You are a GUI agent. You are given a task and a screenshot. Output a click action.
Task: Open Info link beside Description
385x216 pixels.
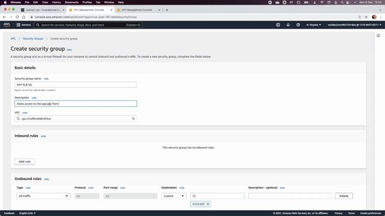[x=34, y=98]
